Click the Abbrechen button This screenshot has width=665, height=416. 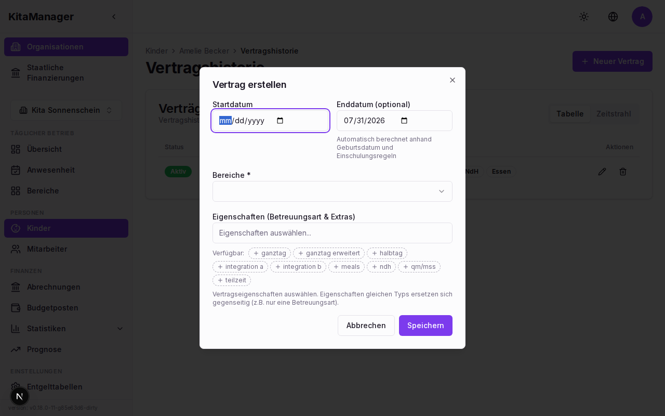366,326
